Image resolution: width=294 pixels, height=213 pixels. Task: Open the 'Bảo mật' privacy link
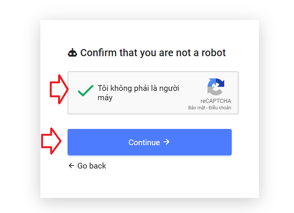(x=197, y=108)
